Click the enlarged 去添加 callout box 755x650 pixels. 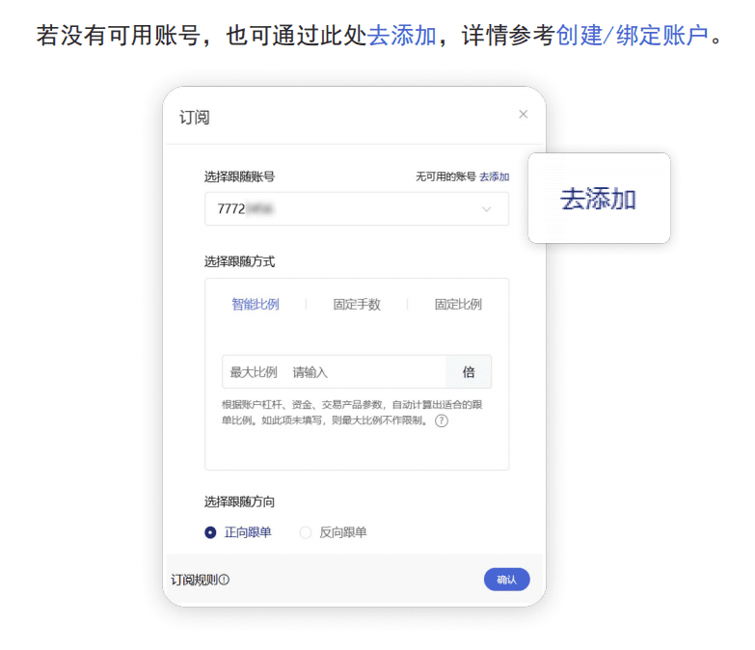599,199
